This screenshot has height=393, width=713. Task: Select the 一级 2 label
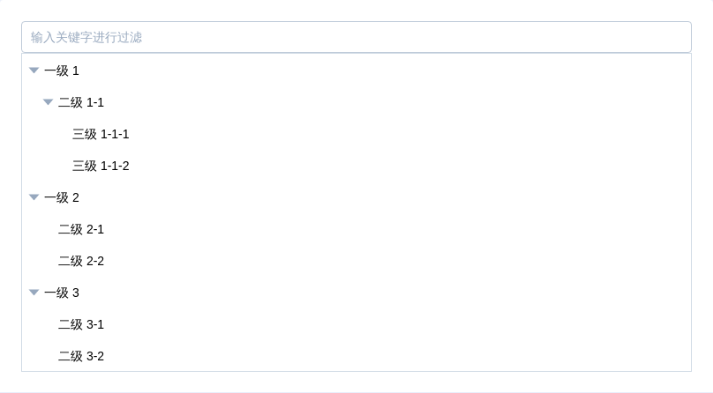(62, 197)
